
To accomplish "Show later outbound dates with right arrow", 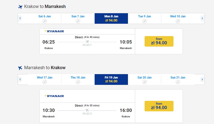I will pos(202,18).
